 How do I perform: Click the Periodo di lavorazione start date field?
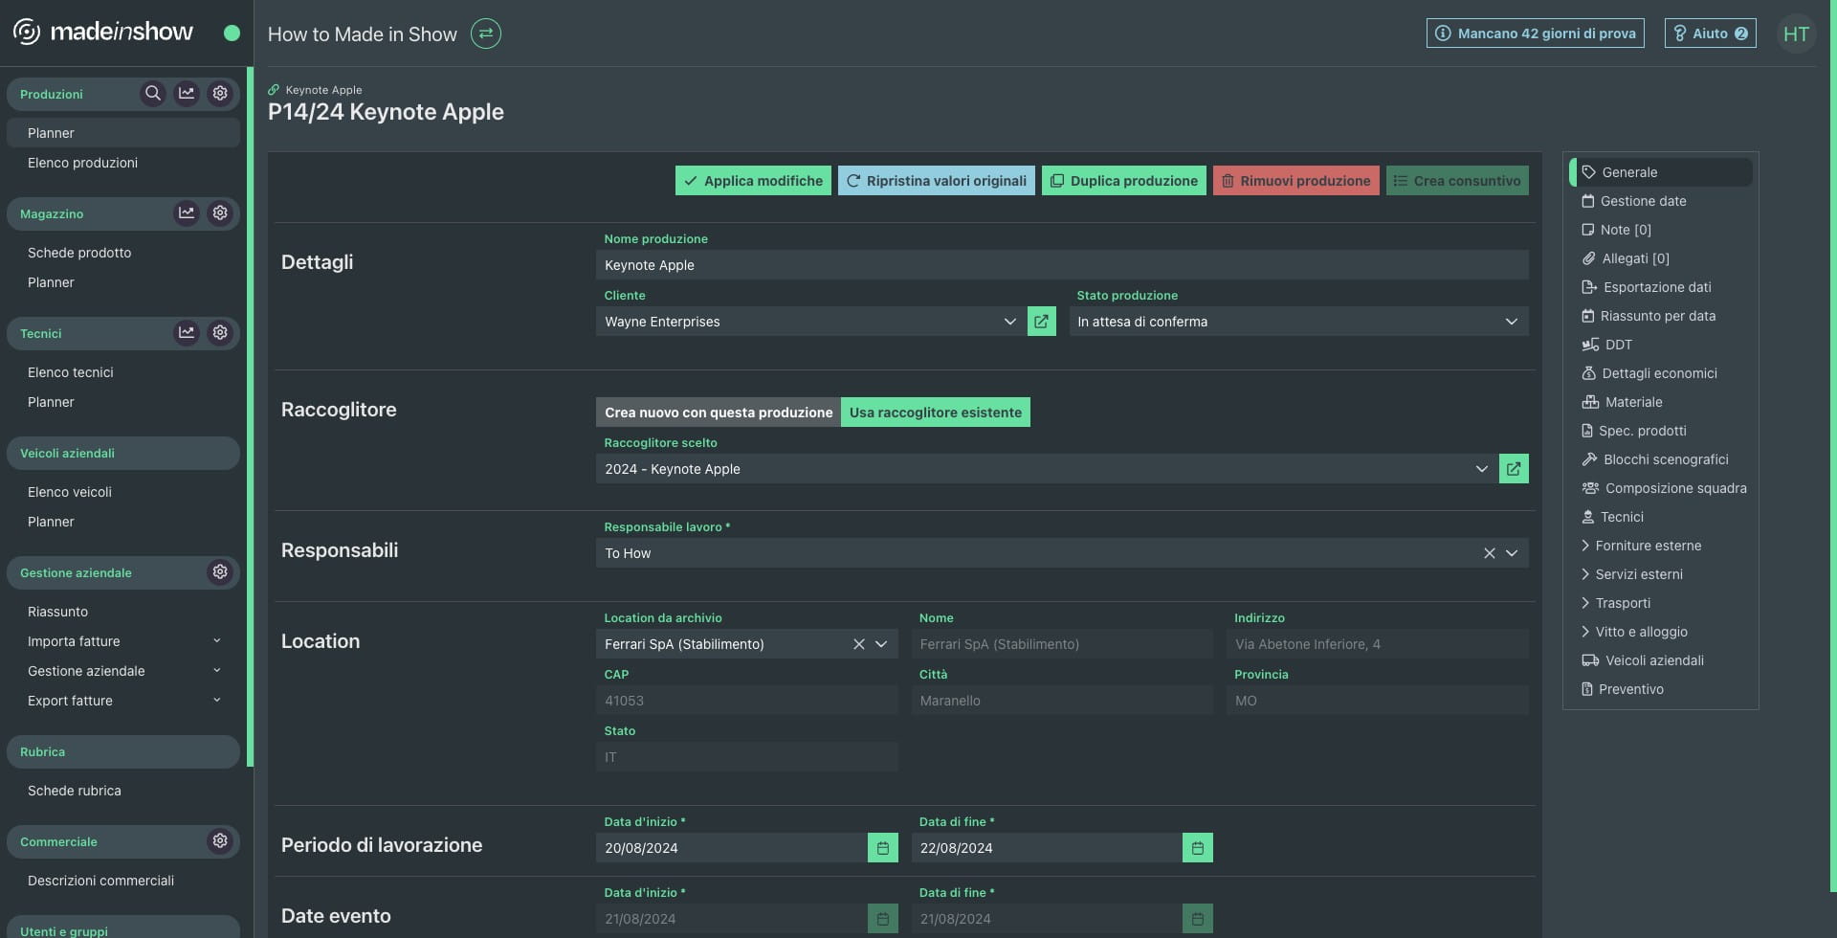[x=732, y=848]
